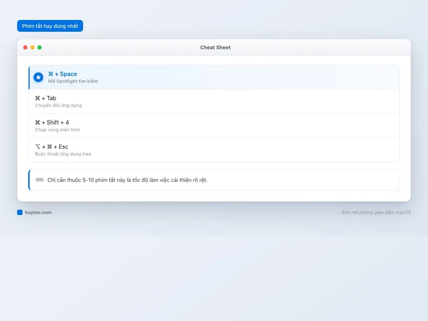Click the "Cheat Sheet" window title
This screenshot has width=428, height=321.
coord(215,48)
